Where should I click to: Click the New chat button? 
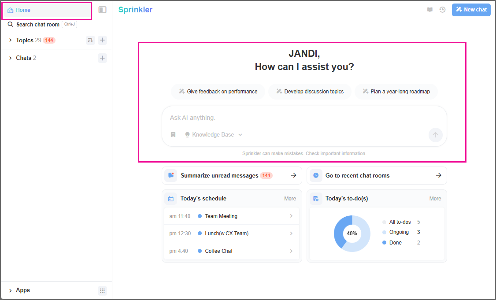point(471,10)
